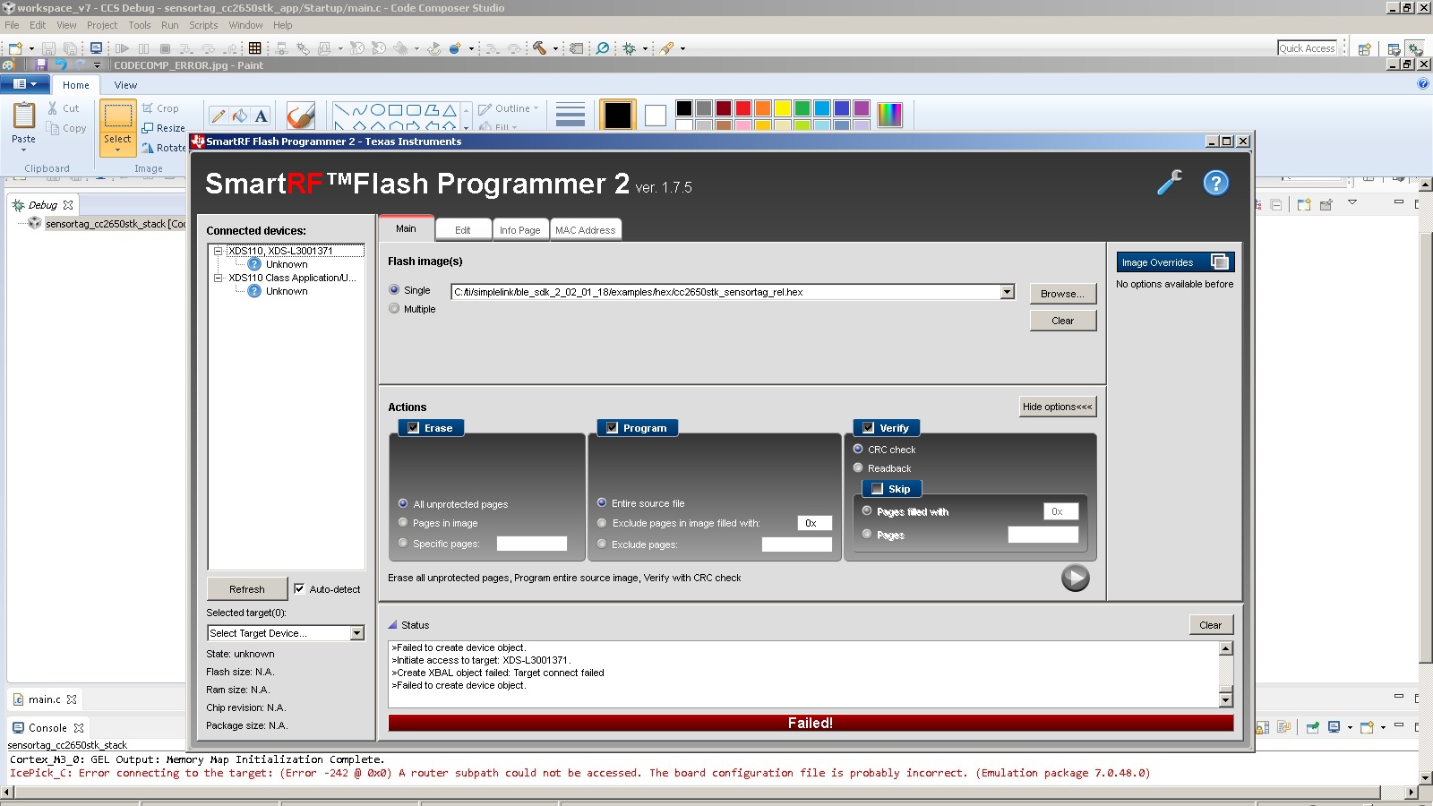Enable the Skip checkbox
Screen dimensions: 1433x806
[x=877, y=489]
